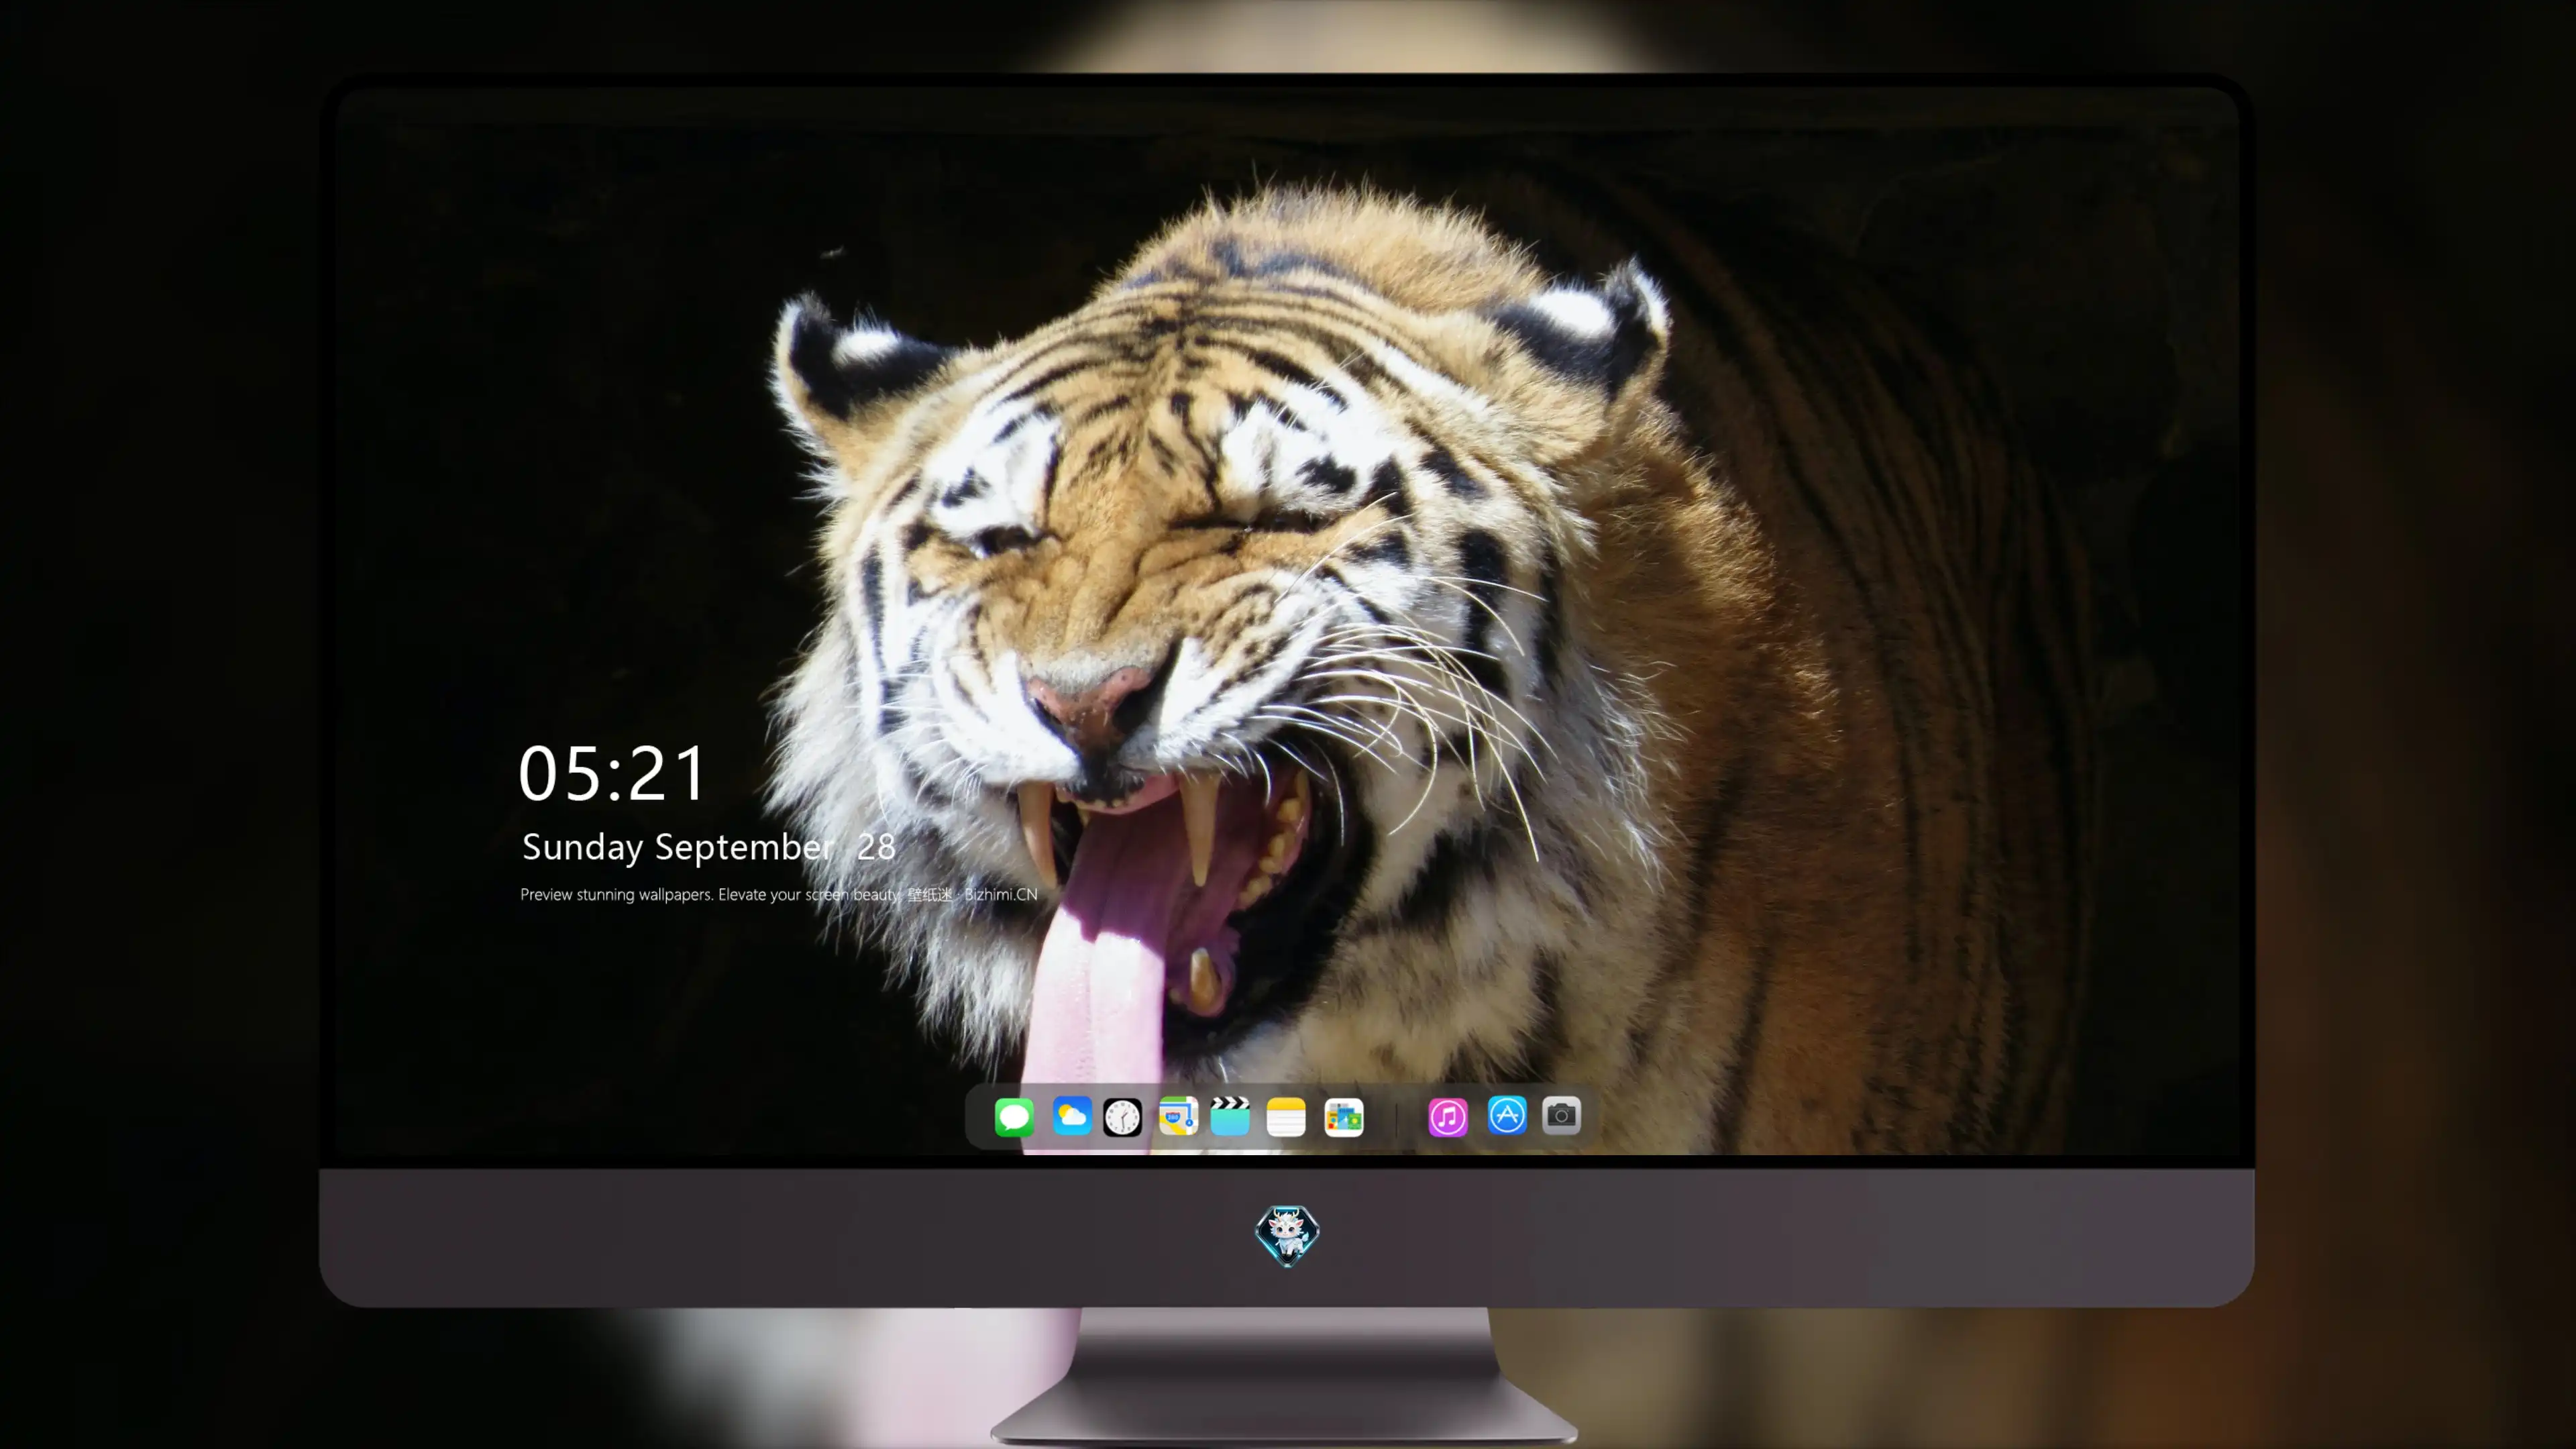Open the Camera app icon
Viewport: 2576px width, 1449px height.
(1561, 1115)
